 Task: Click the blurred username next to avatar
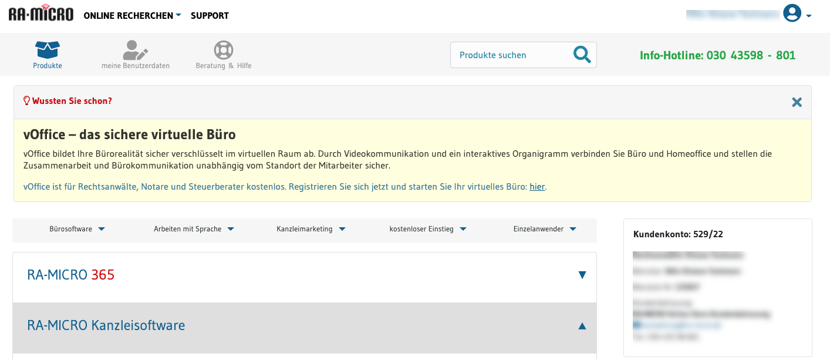tap(733, 15)
